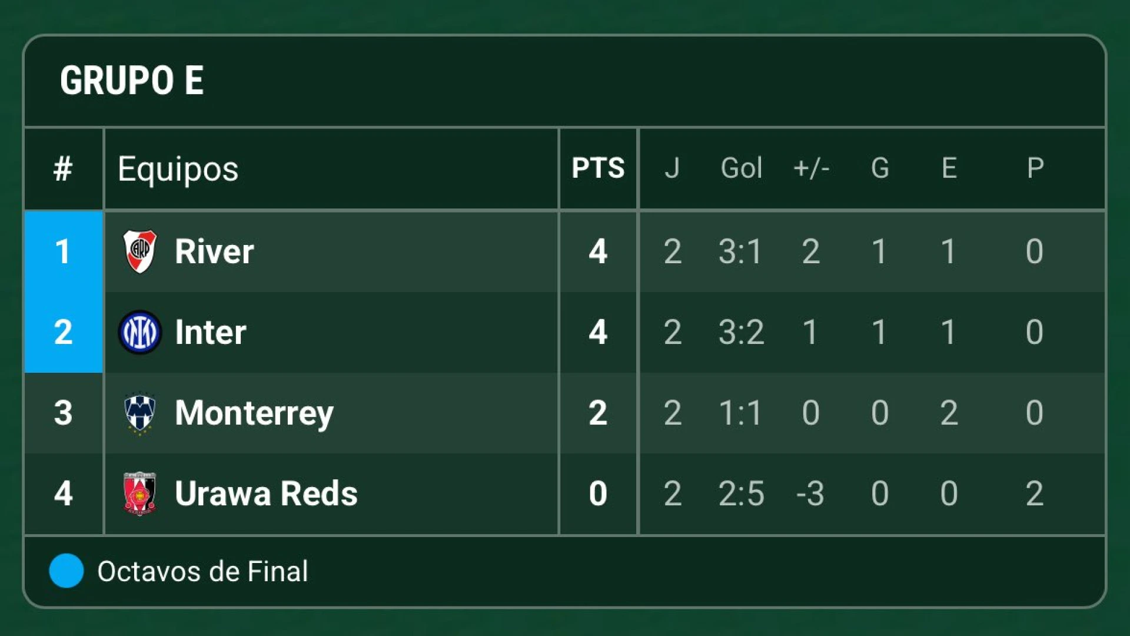Click the +/- column header
The image size is (1130, 636).
(x=811, y=168)
